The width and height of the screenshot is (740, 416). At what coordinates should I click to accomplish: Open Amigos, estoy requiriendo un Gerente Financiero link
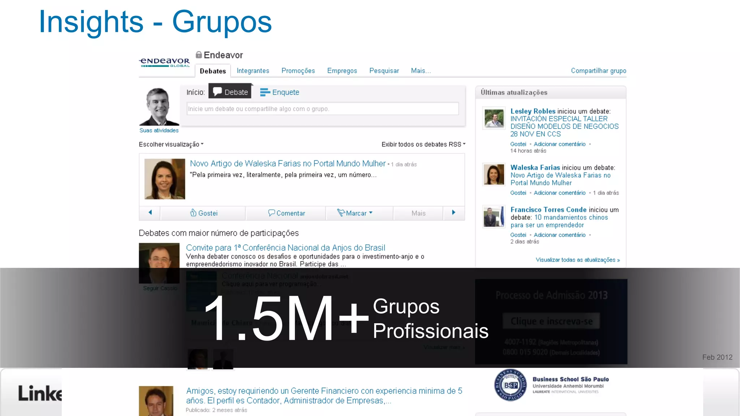tap(324, 396)
